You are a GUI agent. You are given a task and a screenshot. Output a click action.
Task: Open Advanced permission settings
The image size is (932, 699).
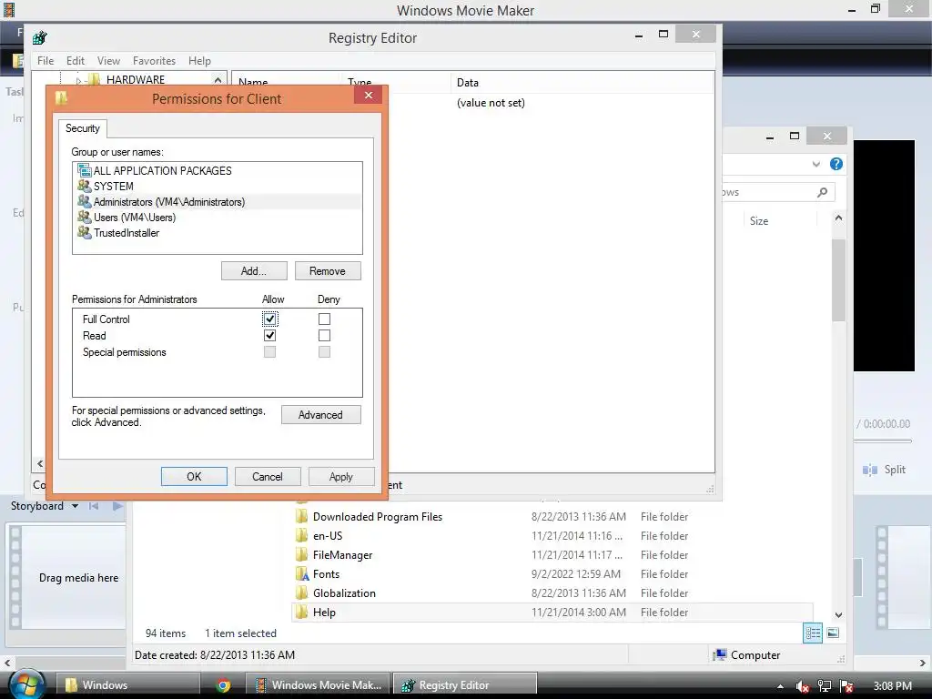(321, 415)
